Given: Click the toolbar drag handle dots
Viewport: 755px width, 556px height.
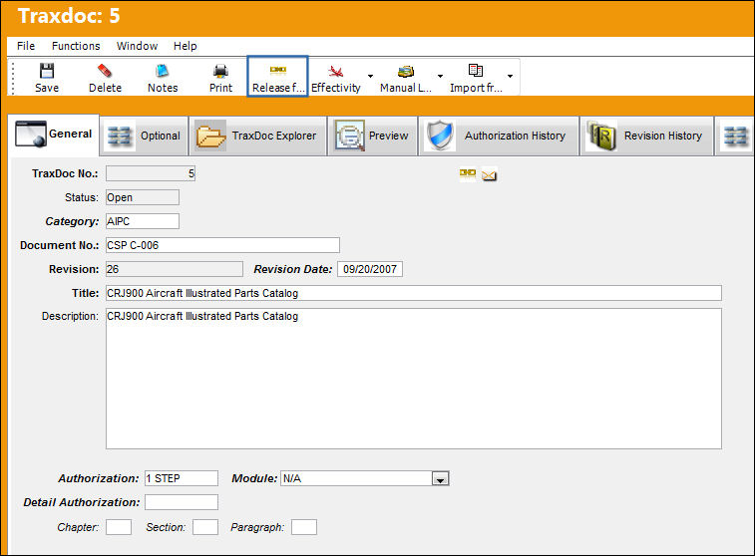Looking at the screenshot, I should pyautogui.click(x=13, y=78).
